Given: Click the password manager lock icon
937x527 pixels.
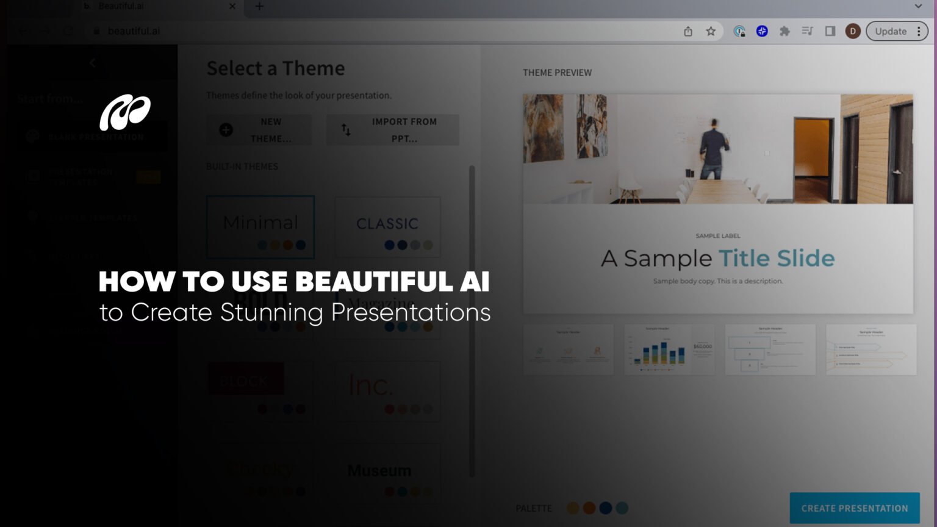Looking at the screenshot, I should pyautogui.click(x=739, y=31).
